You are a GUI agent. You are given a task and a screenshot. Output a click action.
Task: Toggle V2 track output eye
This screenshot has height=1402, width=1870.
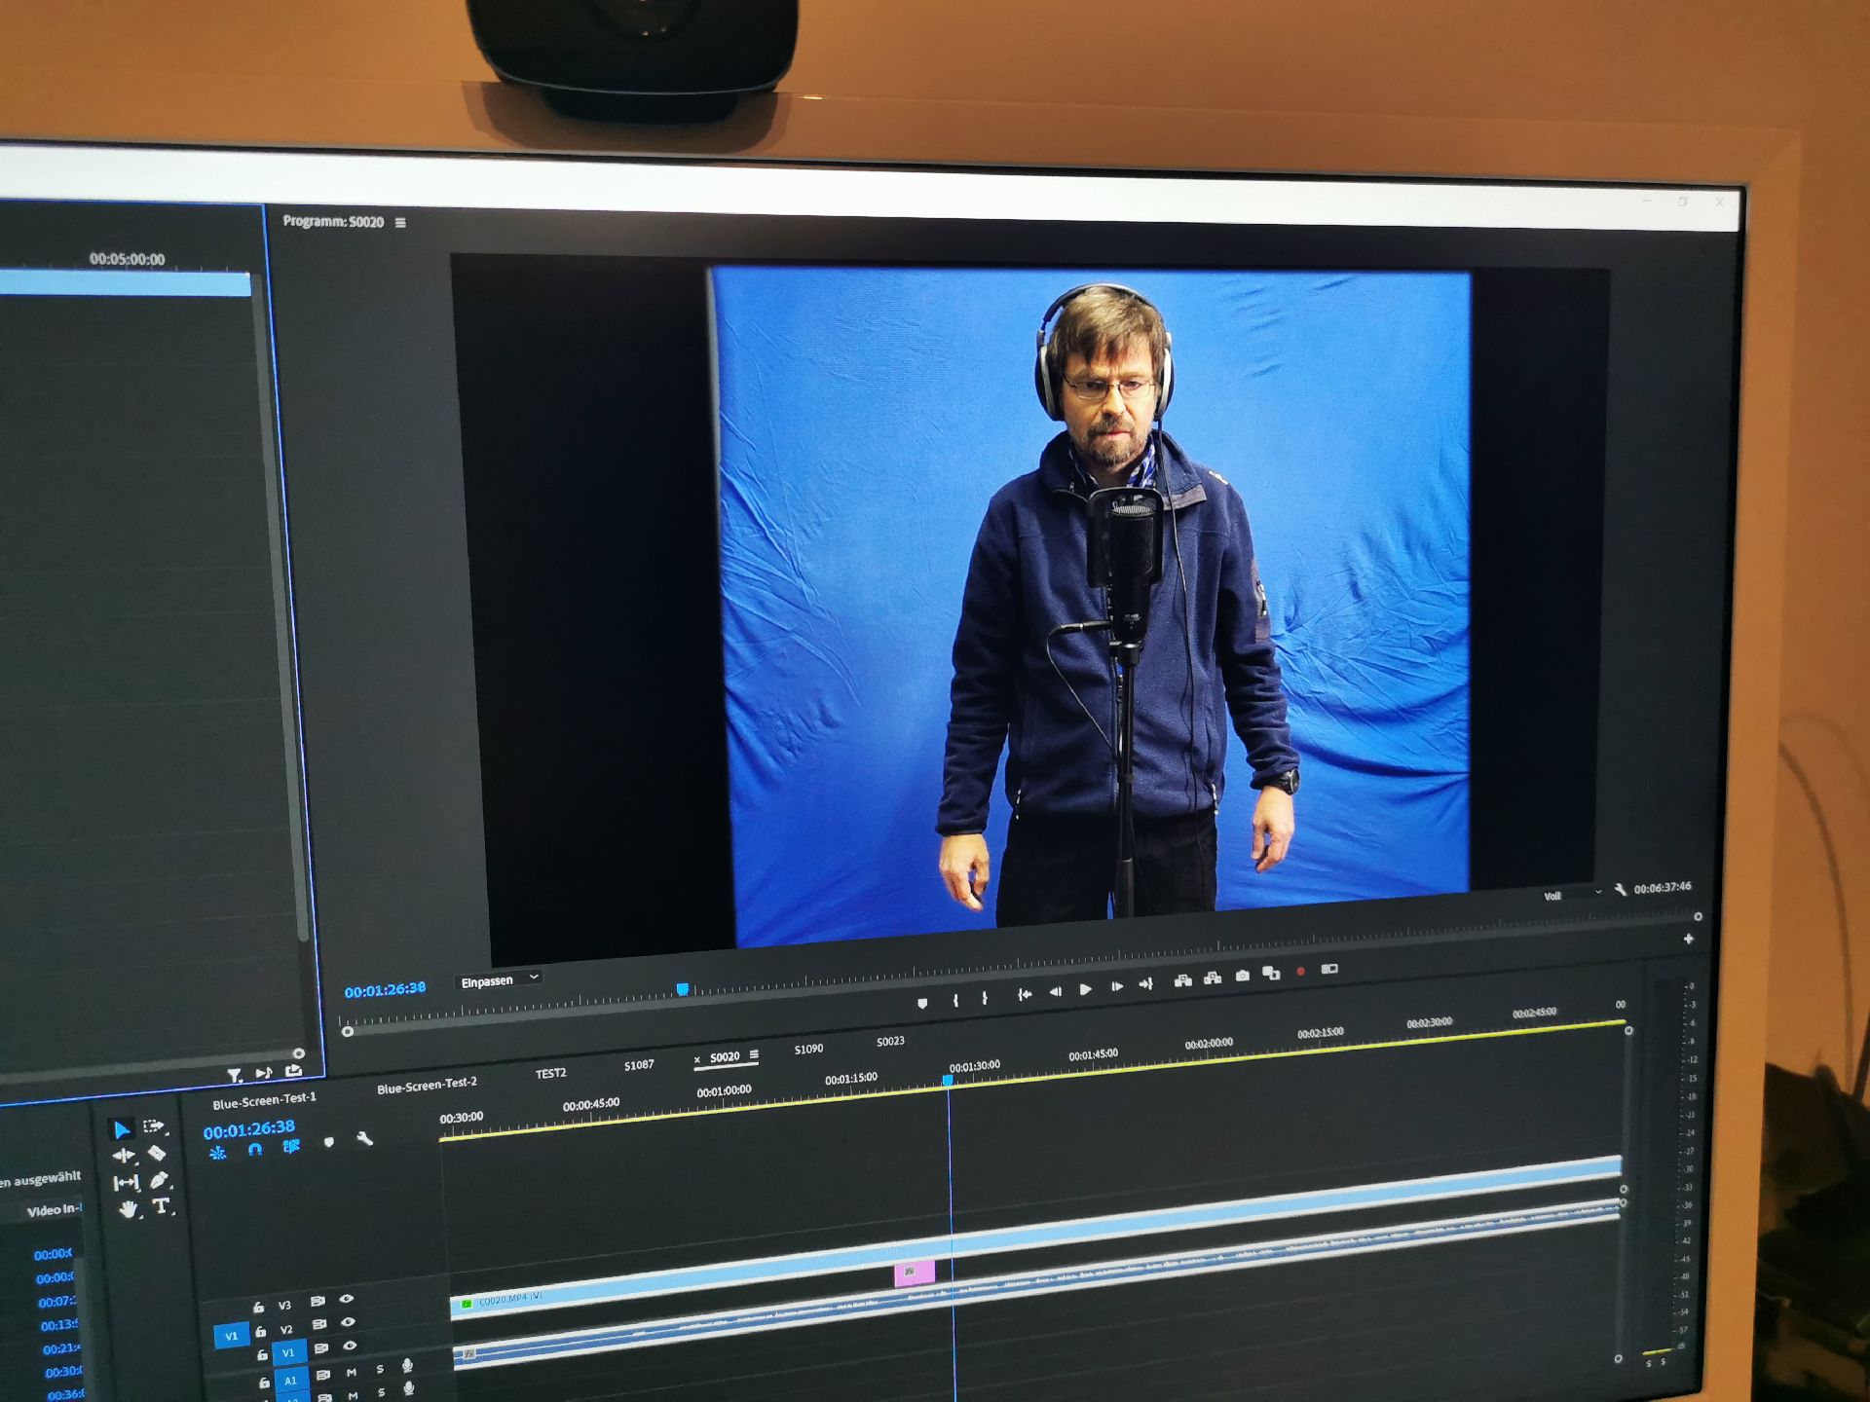[x=348, y=1322]
